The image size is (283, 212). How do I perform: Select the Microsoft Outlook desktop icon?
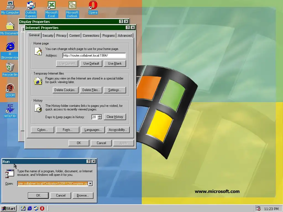click(x=72, y=9)
